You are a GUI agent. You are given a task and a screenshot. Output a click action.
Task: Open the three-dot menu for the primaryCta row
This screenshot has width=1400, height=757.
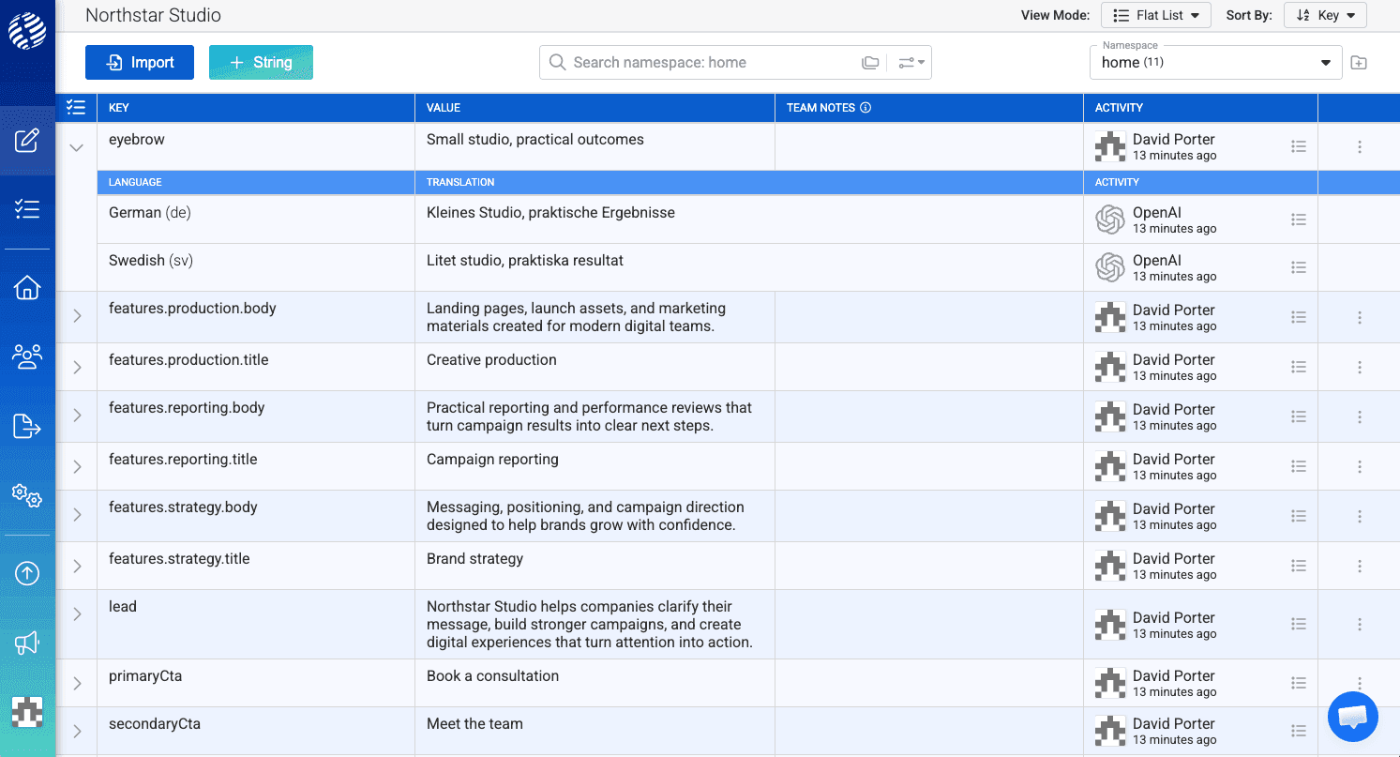[1360, 683]
